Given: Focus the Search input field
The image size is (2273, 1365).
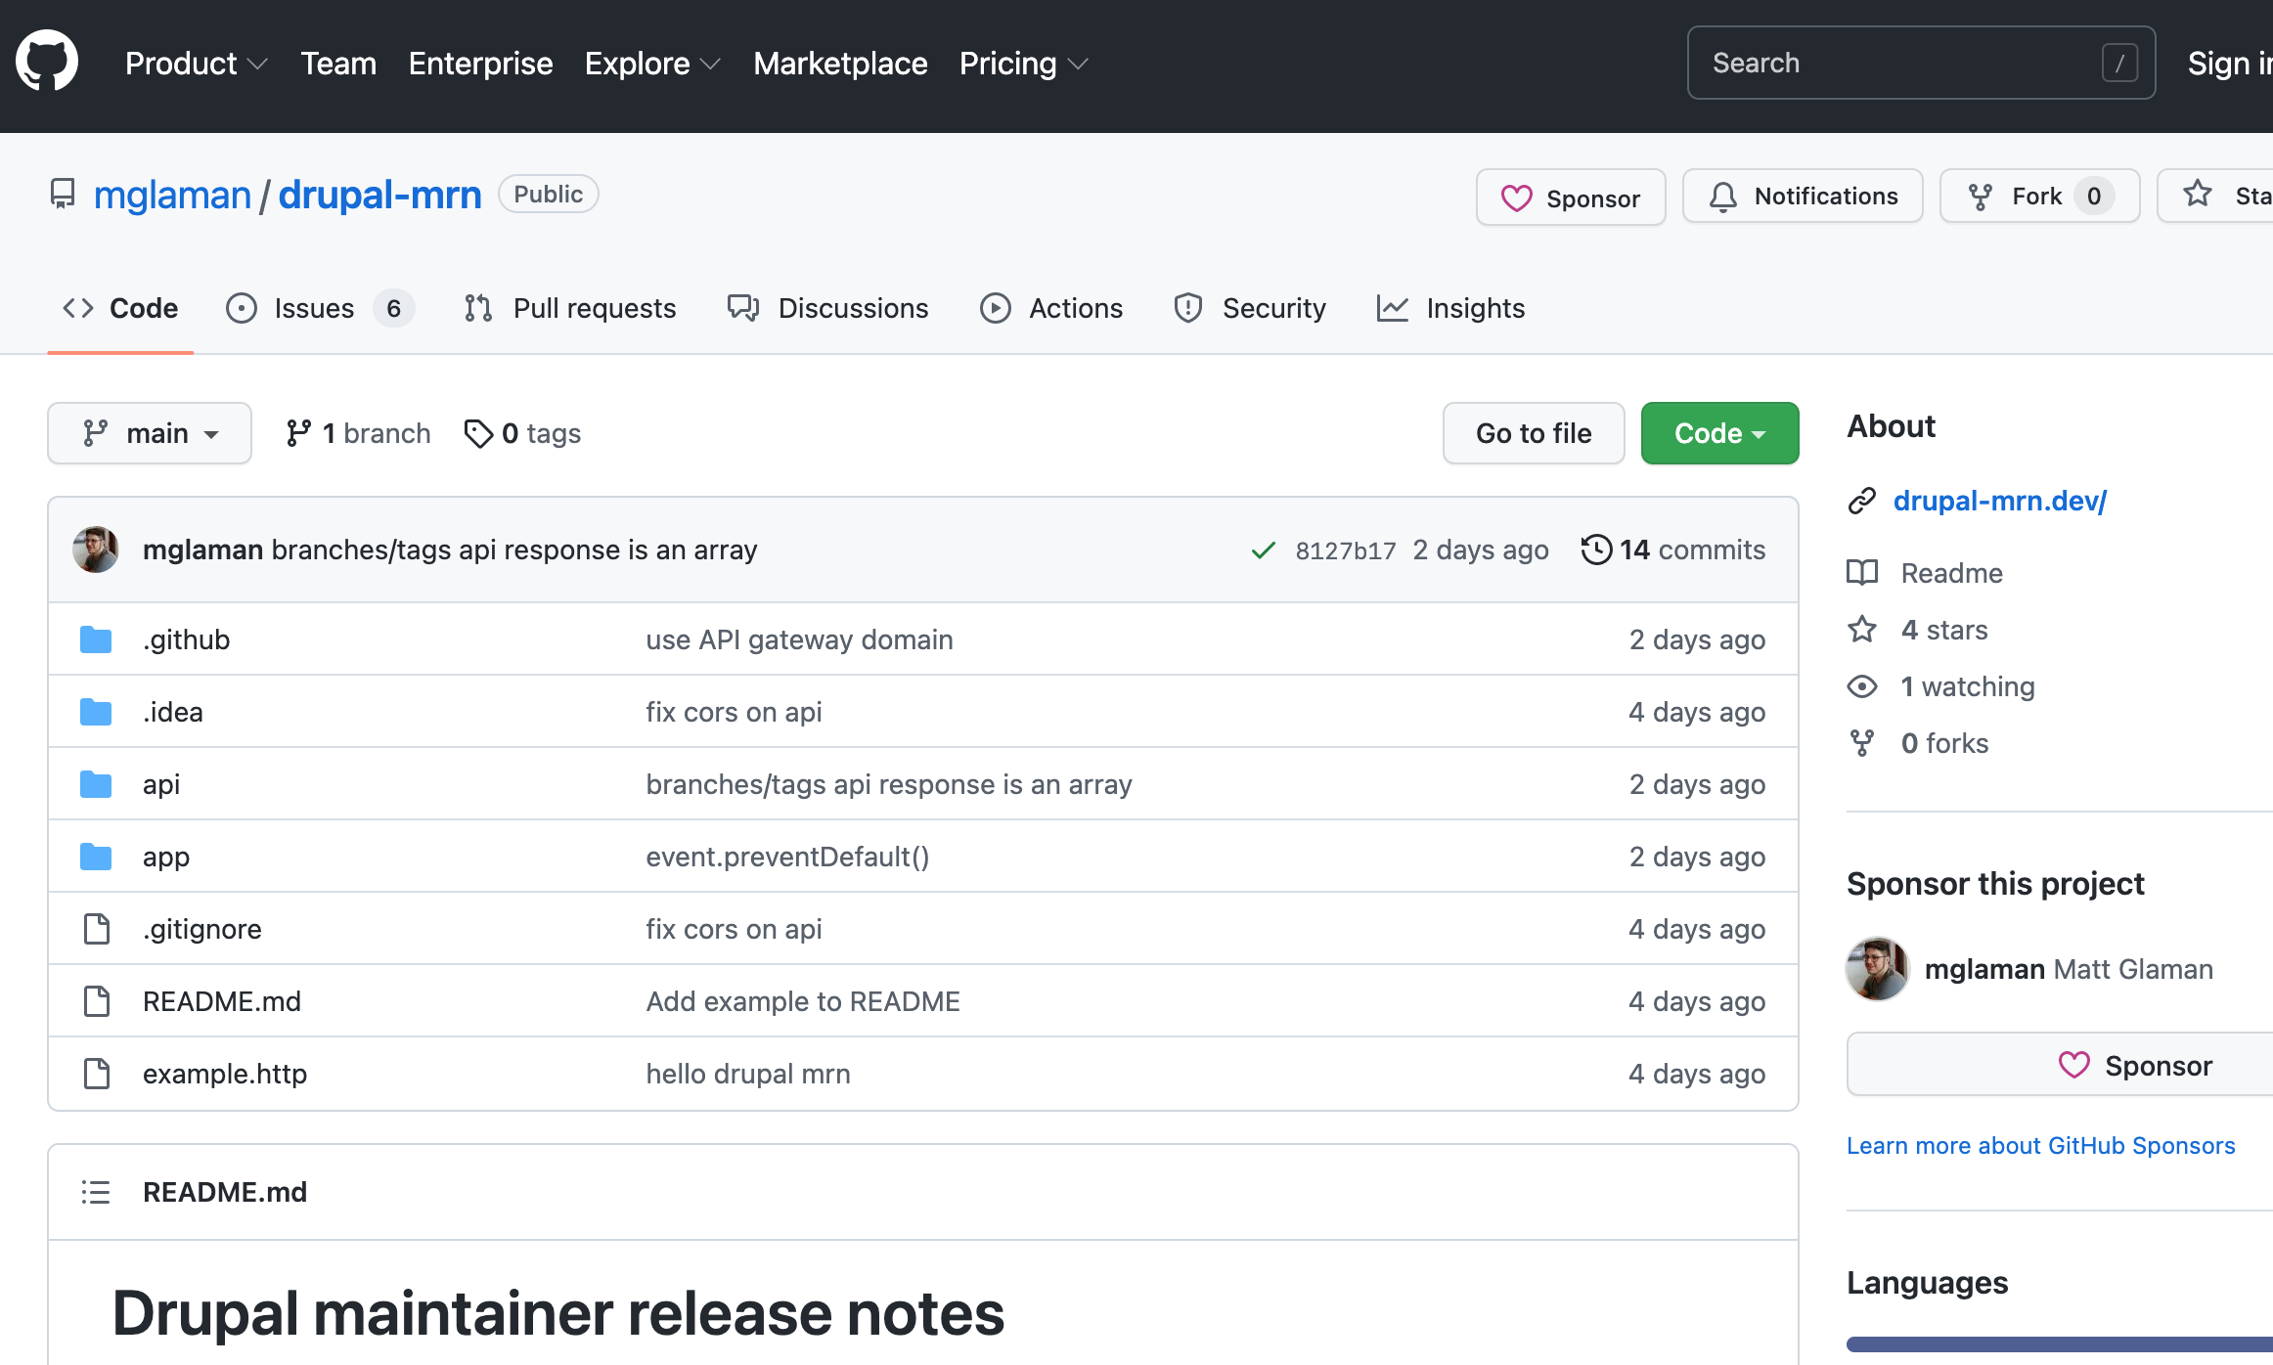Looking at the screenshot, I should point(1921,63).
